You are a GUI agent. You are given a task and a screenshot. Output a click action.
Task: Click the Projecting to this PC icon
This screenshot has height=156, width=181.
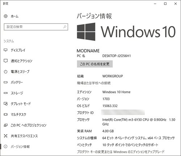click(5, 125)
